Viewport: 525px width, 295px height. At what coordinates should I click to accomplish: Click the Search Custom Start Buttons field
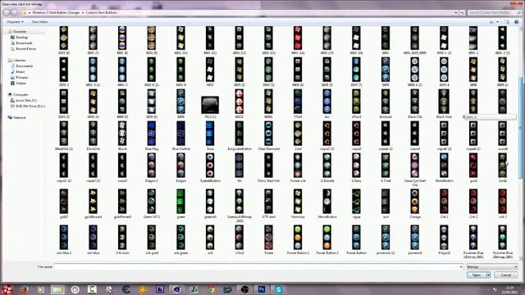(494, 13)
